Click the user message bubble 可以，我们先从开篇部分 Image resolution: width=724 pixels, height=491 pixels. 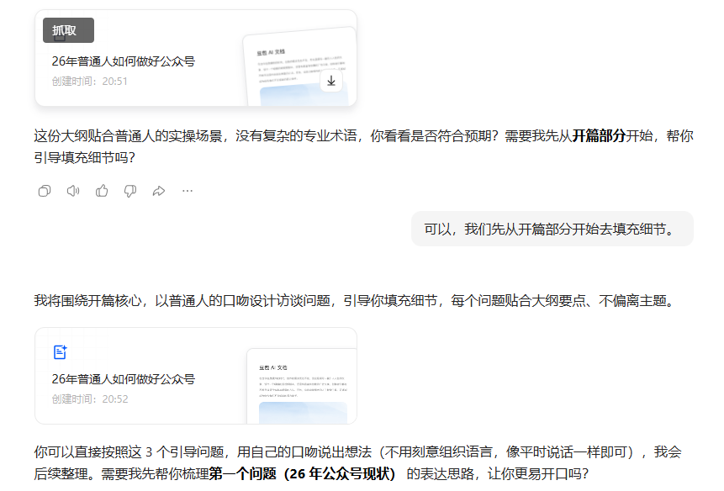[552, 230]
